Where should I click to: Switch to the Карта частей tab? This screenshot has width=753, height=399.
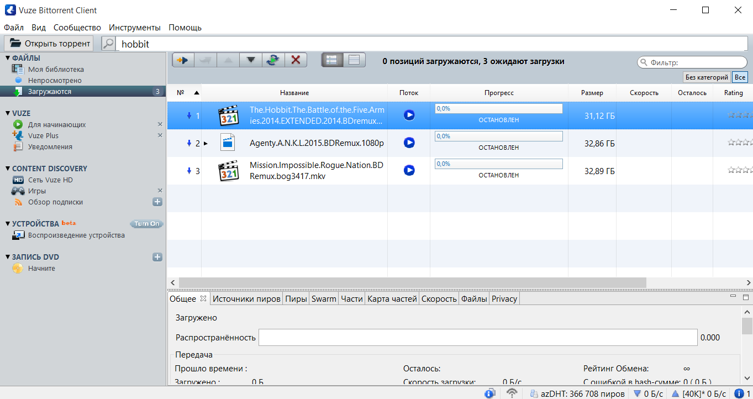tap(392, 298)
